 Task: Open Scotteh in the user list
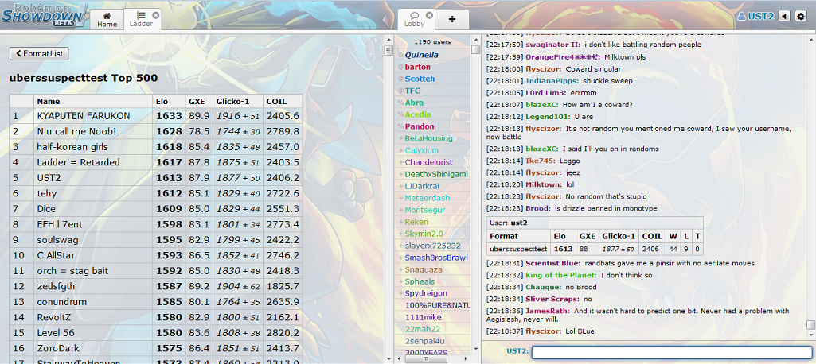coord(420,79)
